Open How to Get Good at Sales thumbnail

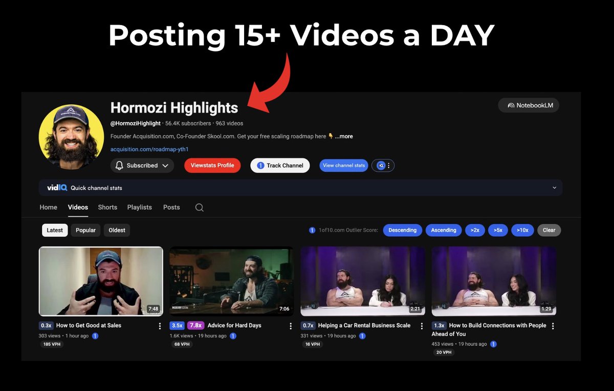point(101,281)
